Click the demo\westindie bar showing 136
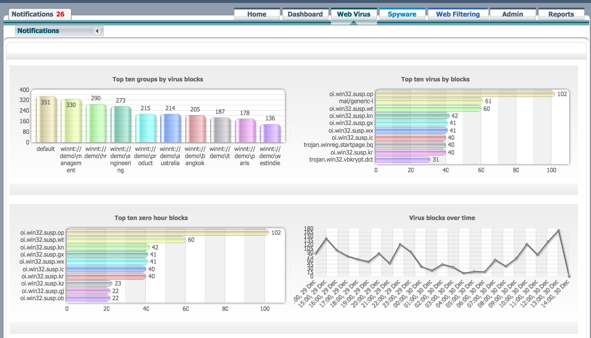The width and height of the screenshot is (591, 338). (270, 134)
